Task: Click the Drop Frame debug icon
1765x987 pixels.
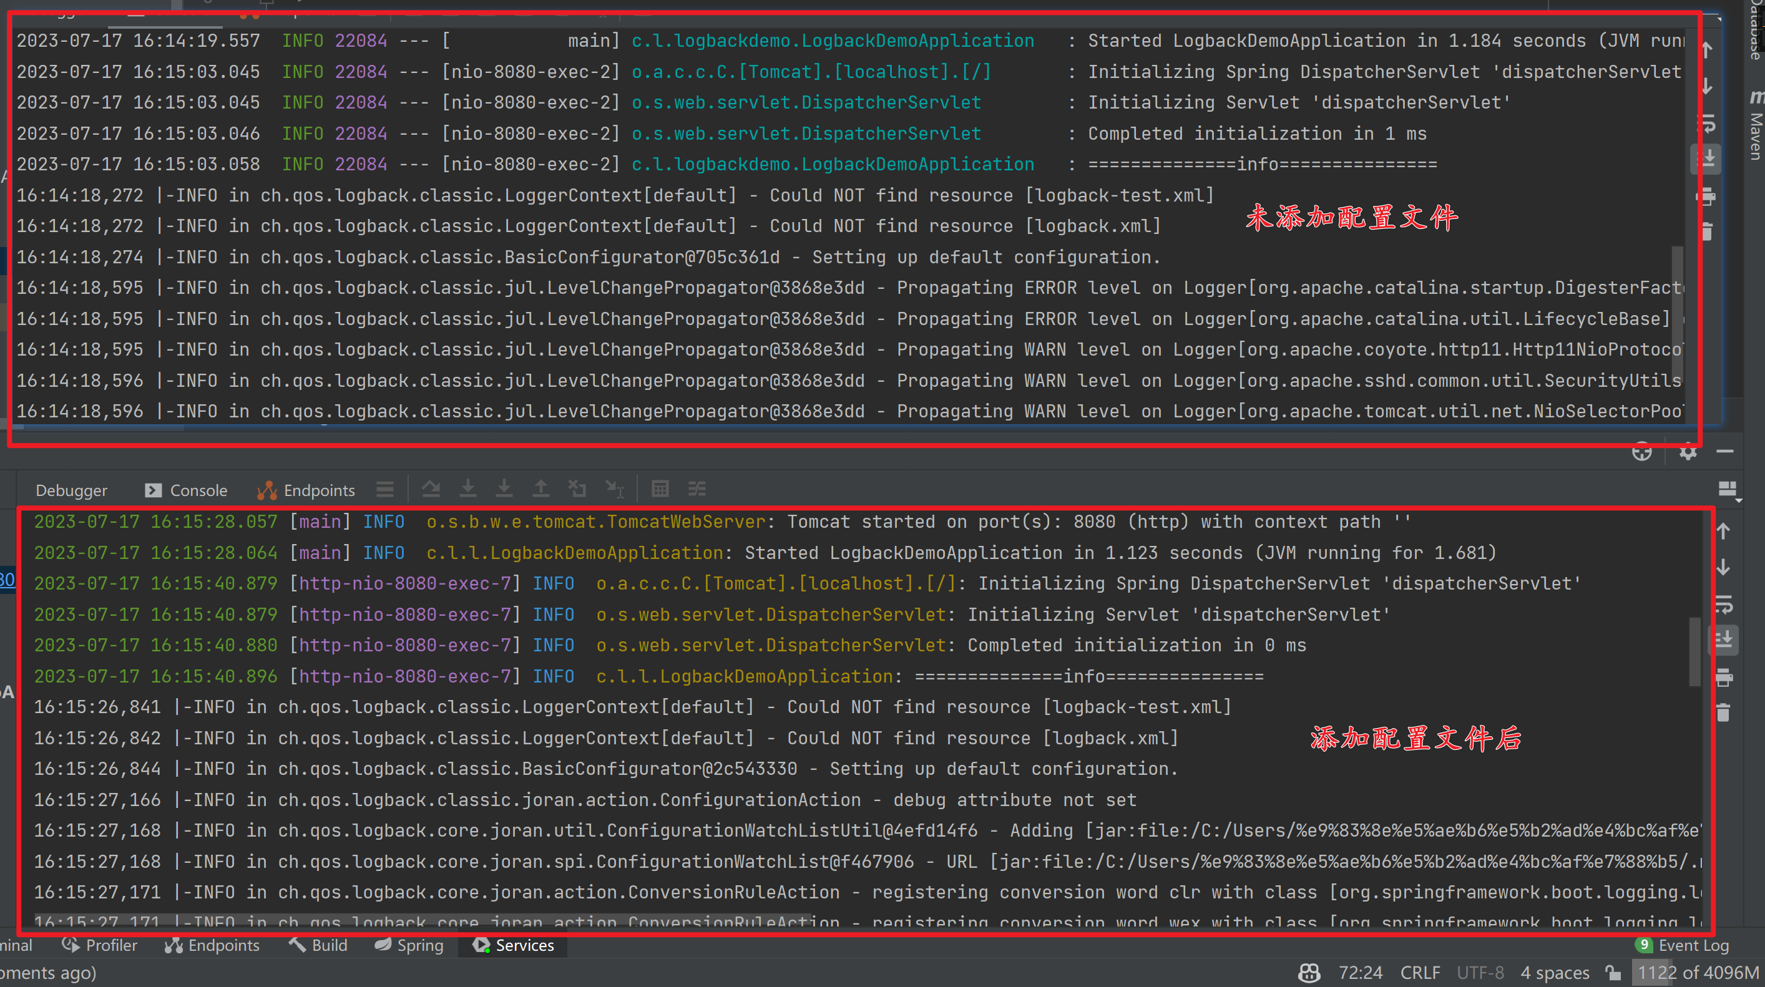Action: tap(577, 489)
